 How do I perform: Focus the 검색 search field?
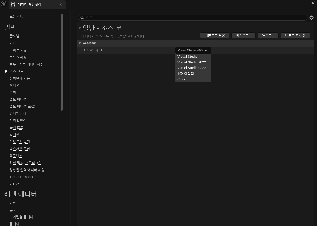193,18
